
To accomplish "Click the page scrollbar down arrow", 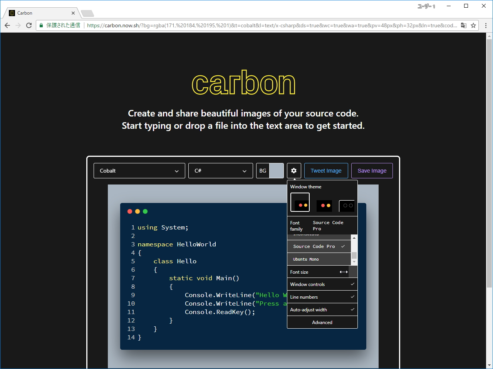I will [x=489, y=365].
